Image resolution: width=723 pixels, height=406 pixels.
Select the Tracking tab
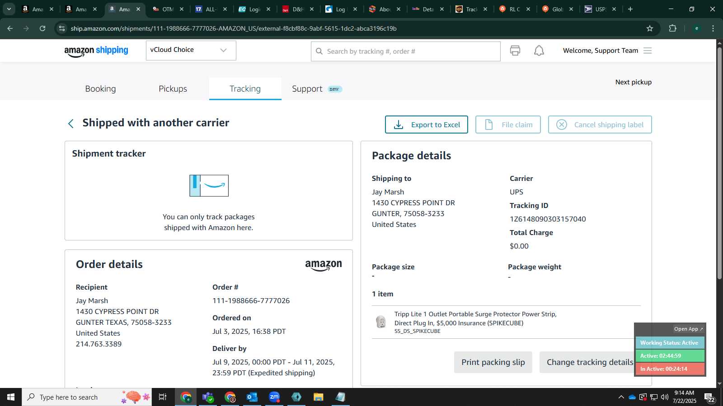coord(245,89)
